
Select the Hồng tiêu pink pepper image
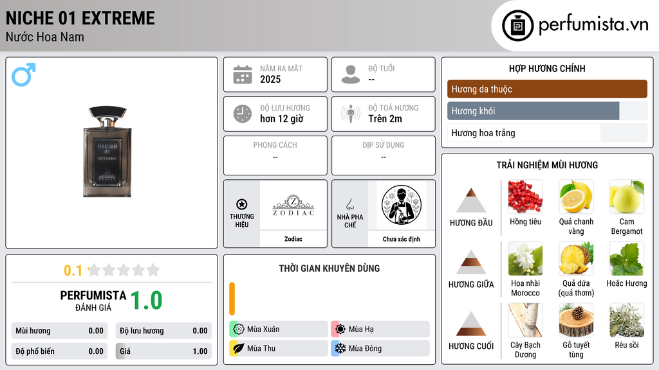(x=525, y=197)
